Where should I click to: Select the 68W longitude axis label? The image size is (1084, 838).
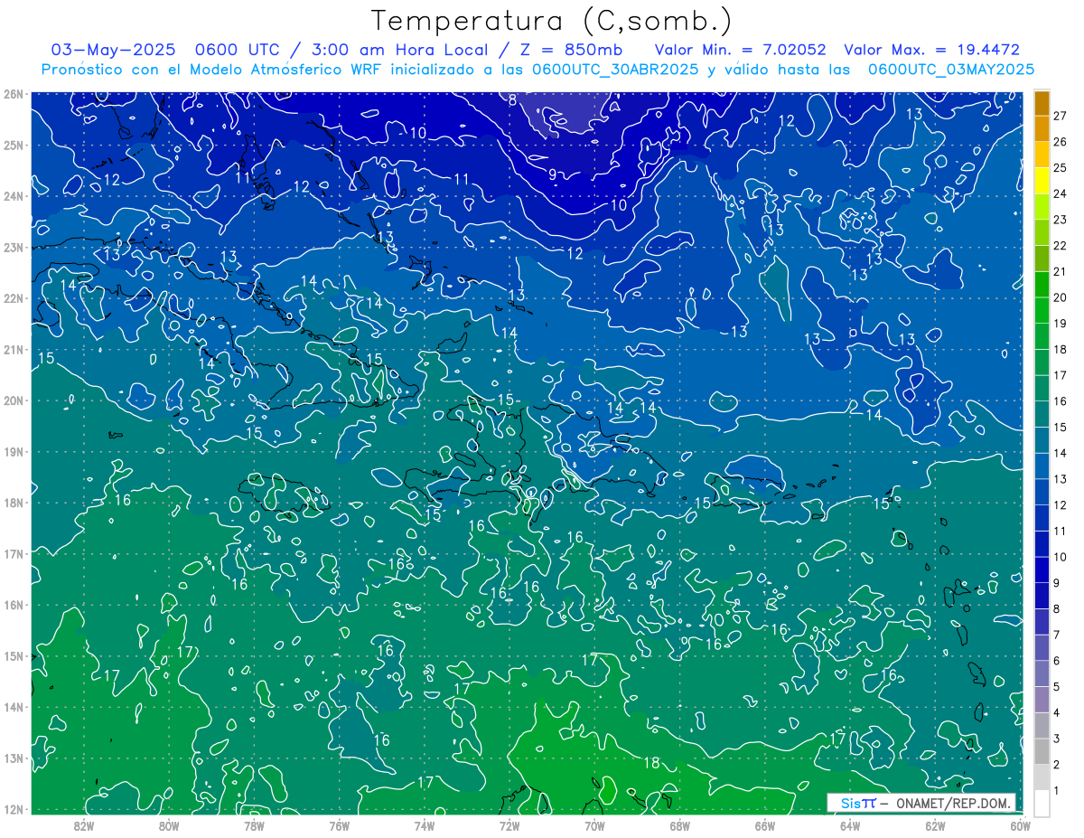coord(680,825)
